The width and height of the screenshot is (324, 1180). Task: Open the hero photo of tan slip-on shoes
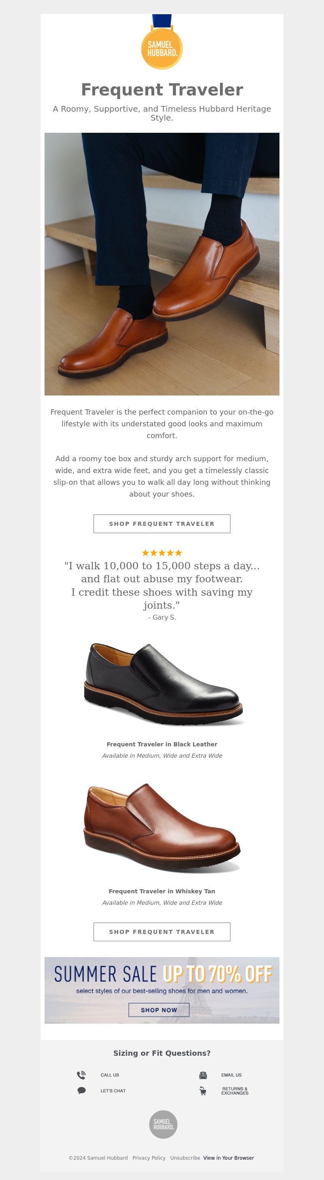pos(162,264)
